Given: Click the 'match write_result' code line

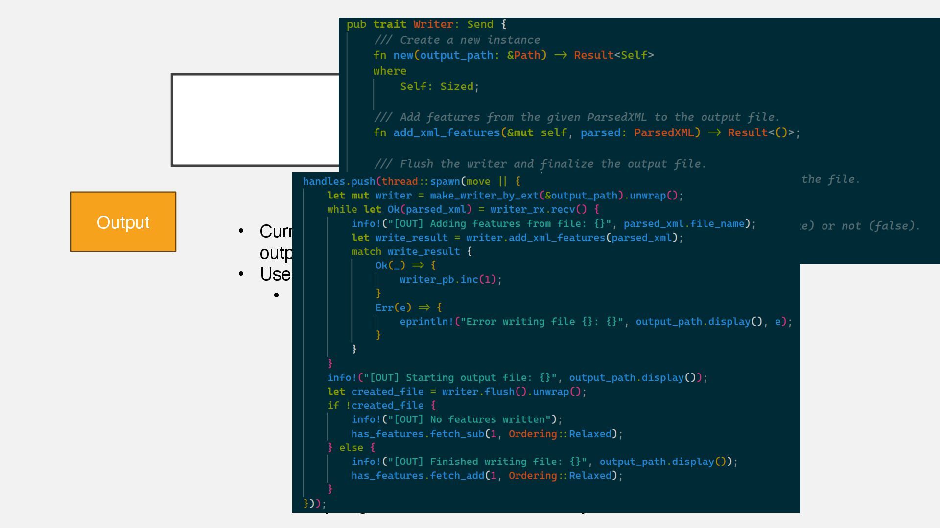Looking at the screenshot, I should point(411,252).
